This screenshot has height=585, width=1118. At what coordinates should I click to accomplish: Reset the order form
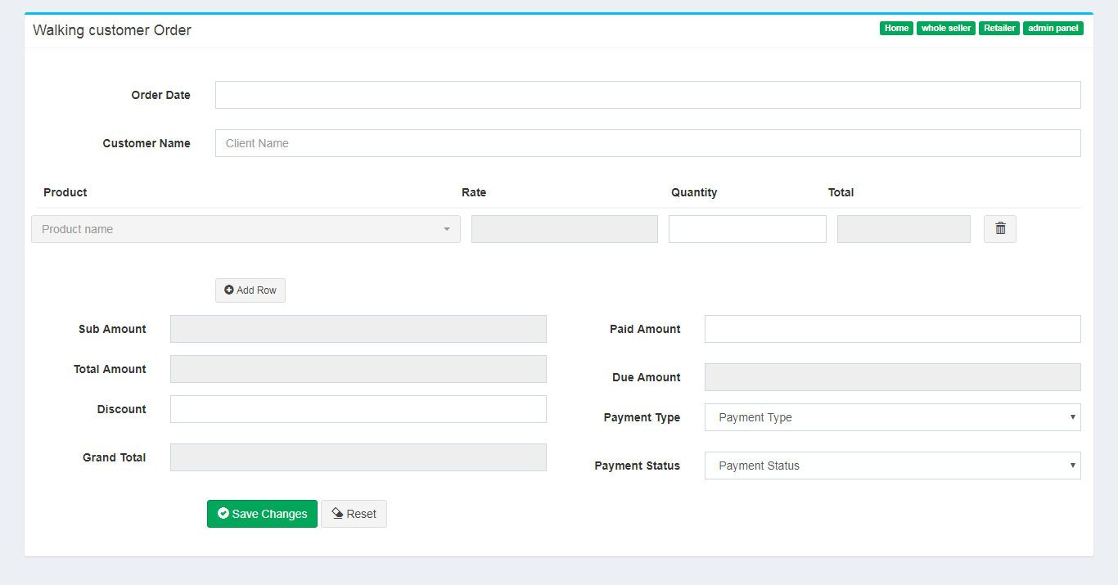click(x=354, y=514)
